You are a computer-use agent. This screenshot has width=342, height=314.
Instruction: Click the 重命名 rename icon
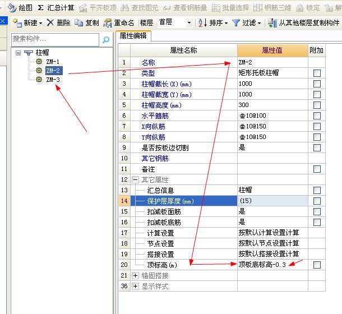click(108, 22)
